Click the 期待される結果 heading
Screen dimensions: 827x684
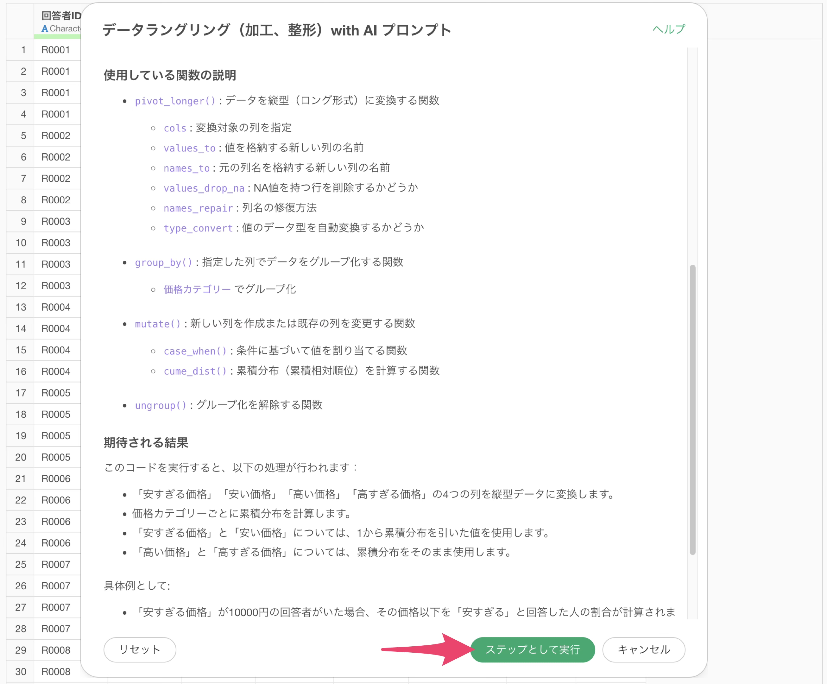pyautogui.click(x=146, y=443)
